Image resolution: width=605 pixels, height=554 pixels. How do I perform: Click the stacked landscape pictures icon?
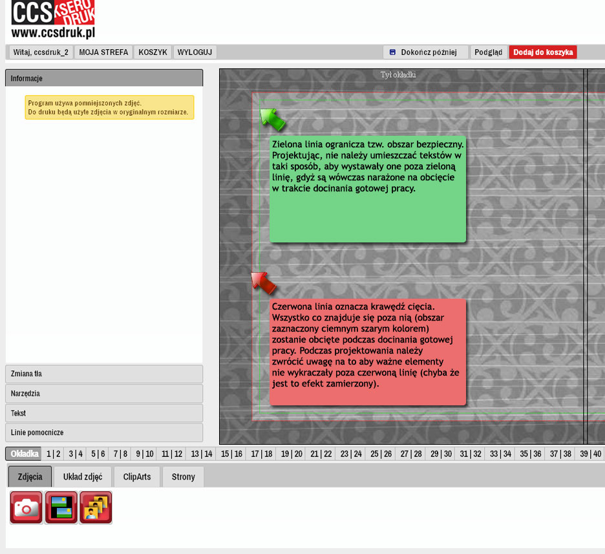[61, 507]
